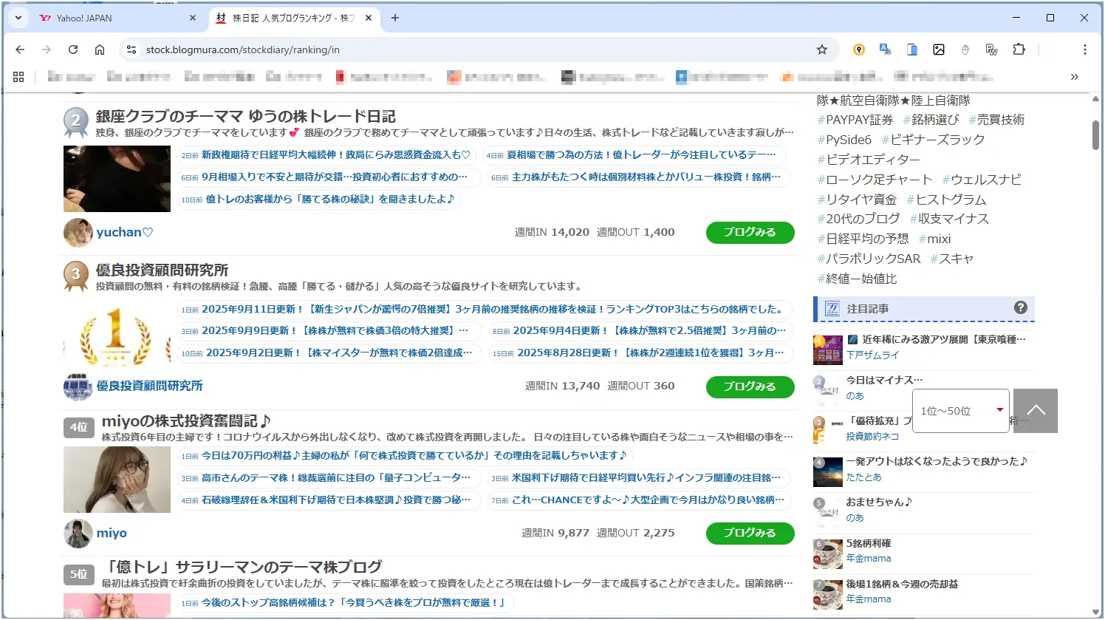Image resolution: width=1105 pixels, height=620 pixels.
Task: Click ブログみる button for yuchan's blog
Action: tap(750, 232)
